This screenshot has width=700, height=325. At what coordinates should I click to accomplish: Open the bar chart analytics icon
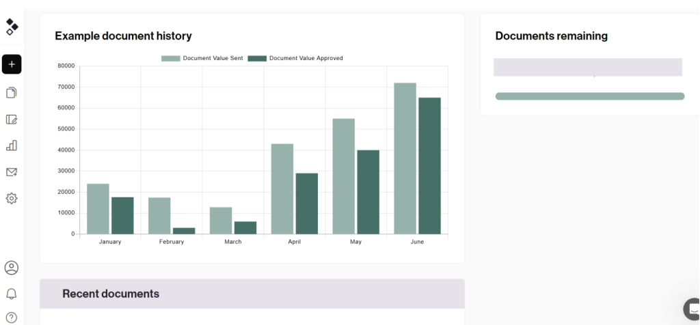[x=12, y=145]
